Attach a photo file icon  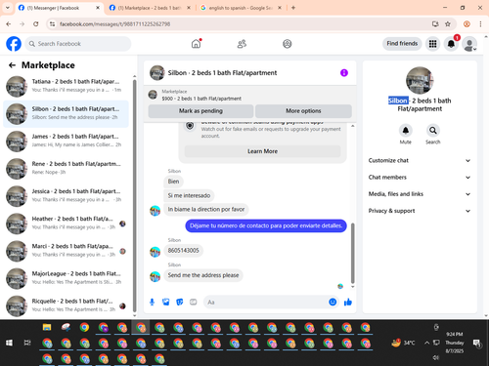pos(166,303)
